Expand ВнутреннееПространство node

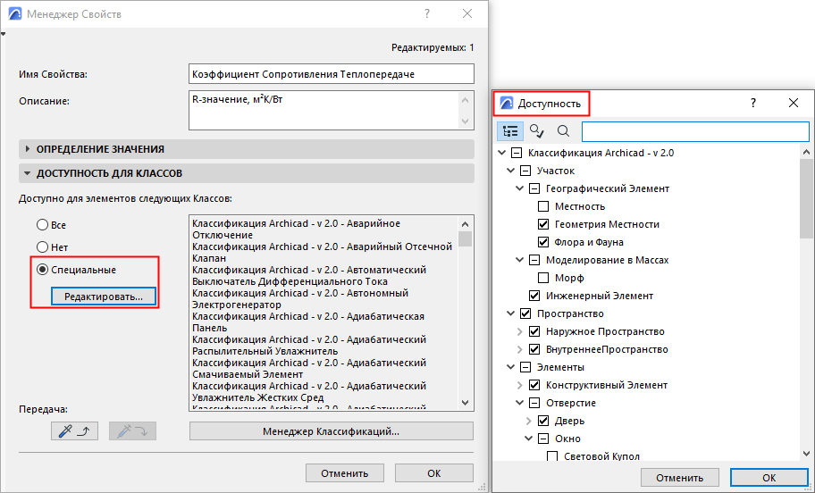coord(520,349)
